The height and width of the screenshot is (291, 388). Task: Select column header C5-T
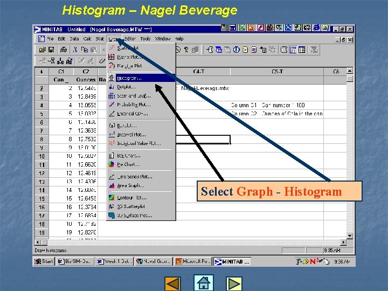tap(277, 72)
